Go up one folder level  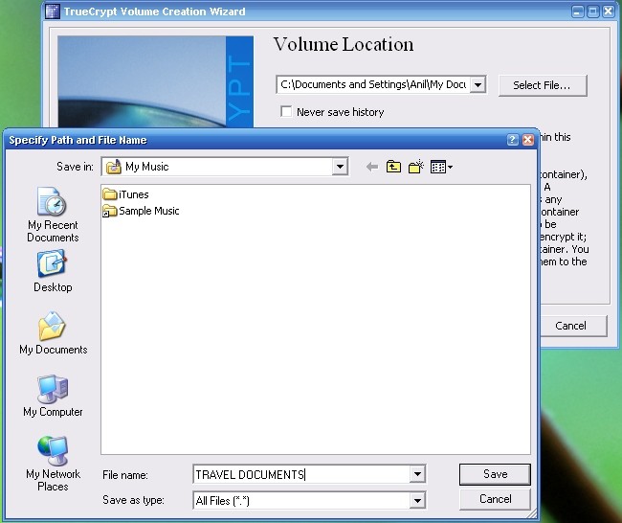tap(393, 167)
